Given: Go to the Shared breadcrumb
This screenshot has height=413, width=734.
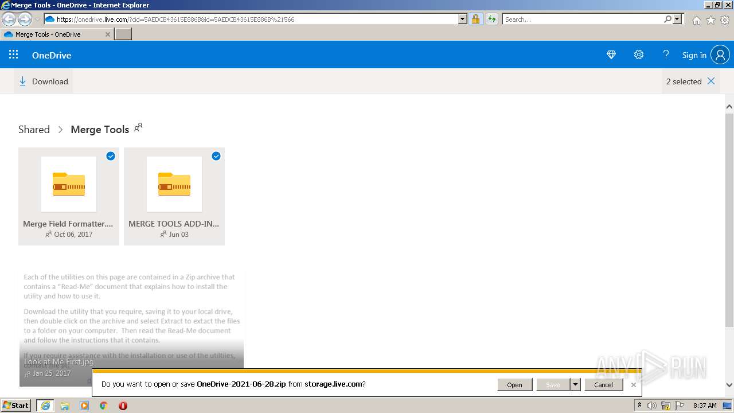Looking at the screenshot, I should coord(34,129).
